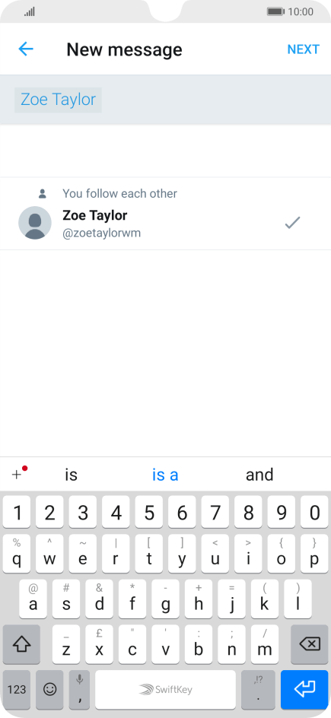Tap the blue enter key

(x=304, y=690)
